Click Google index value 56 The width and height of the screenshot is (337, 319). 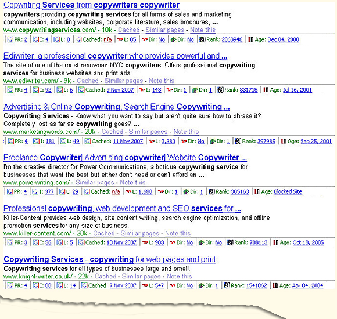coord(48,242)
